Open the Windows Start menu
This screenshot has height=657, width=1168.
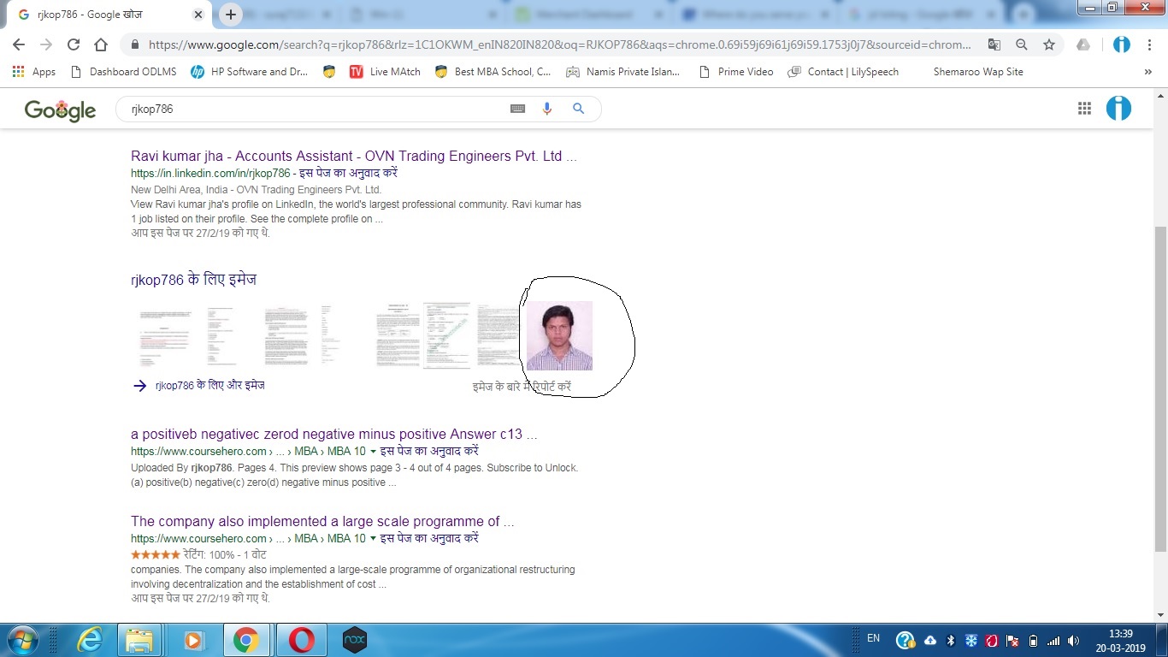click(x=23, y=640)
